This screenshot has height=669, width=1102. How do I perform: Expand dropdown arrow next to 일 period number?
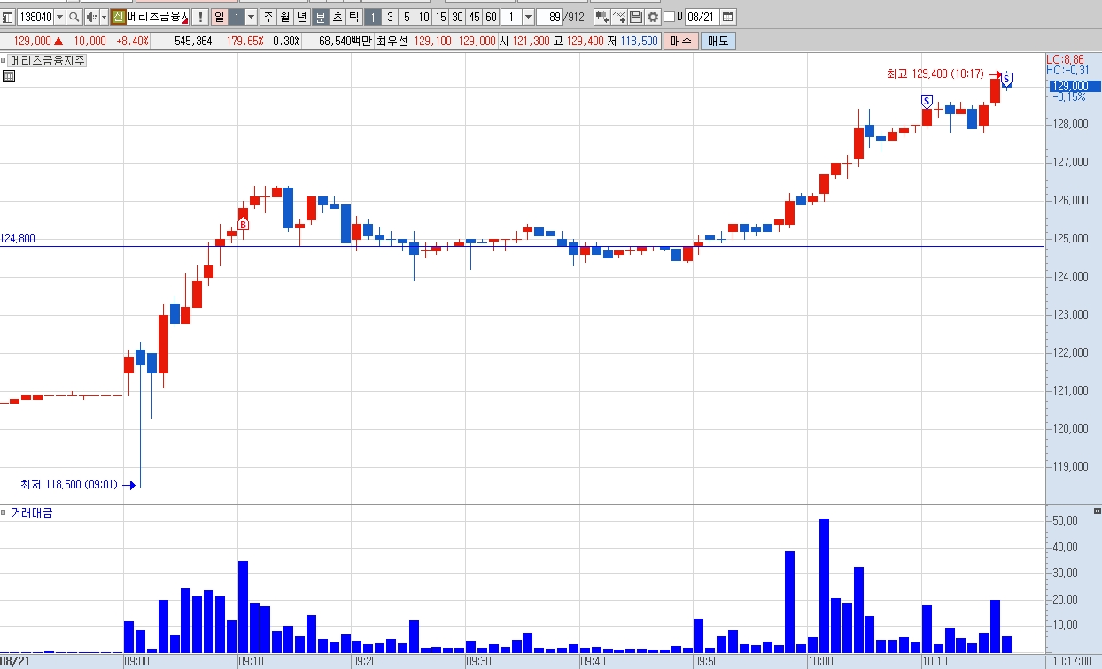pos(251,17)
